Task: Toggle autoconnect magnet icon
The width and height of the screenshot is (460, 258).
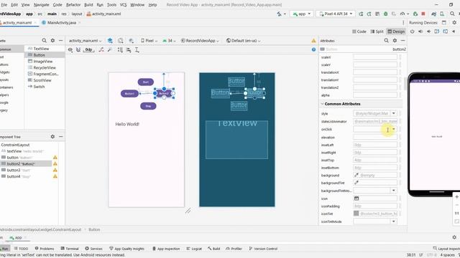Action: pyautogui.click(x=78, y=49)
